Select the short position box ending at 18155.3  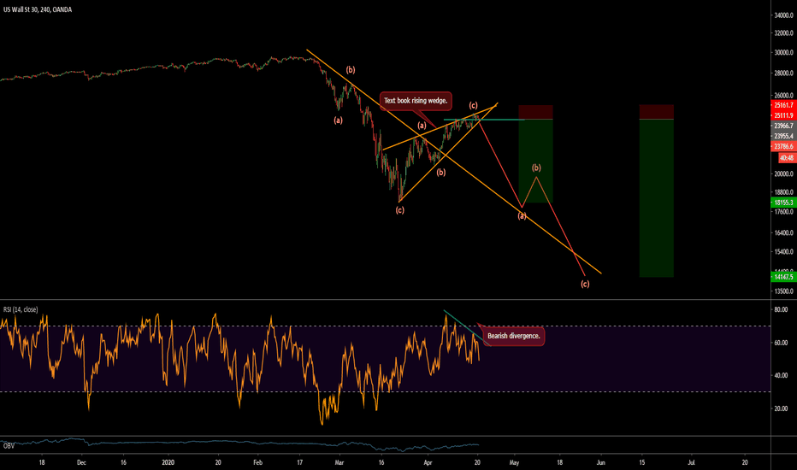[535, 154]
